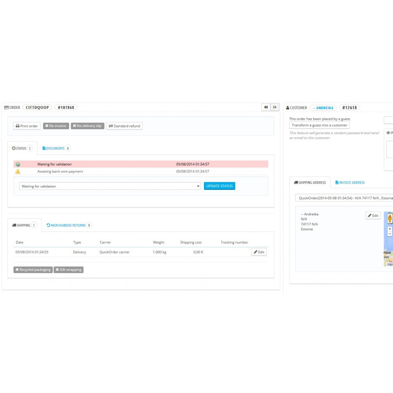The width and height of the screenshot is (393, 393).
Task: Zoom out on the address map
Action: pos(390,234)
